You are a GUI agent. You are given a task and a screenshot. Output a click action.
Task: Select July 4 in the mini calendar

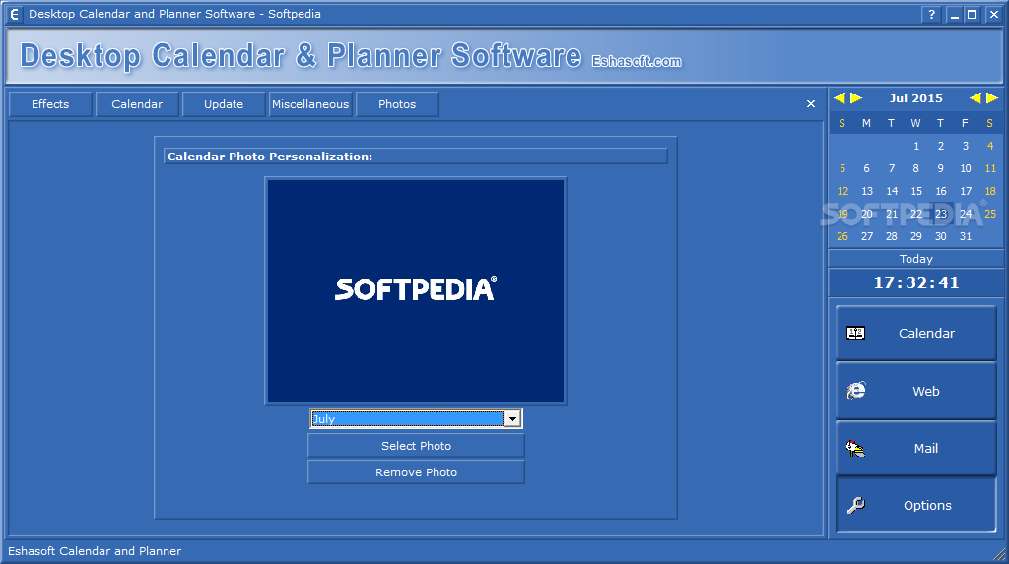click(990, 146)
